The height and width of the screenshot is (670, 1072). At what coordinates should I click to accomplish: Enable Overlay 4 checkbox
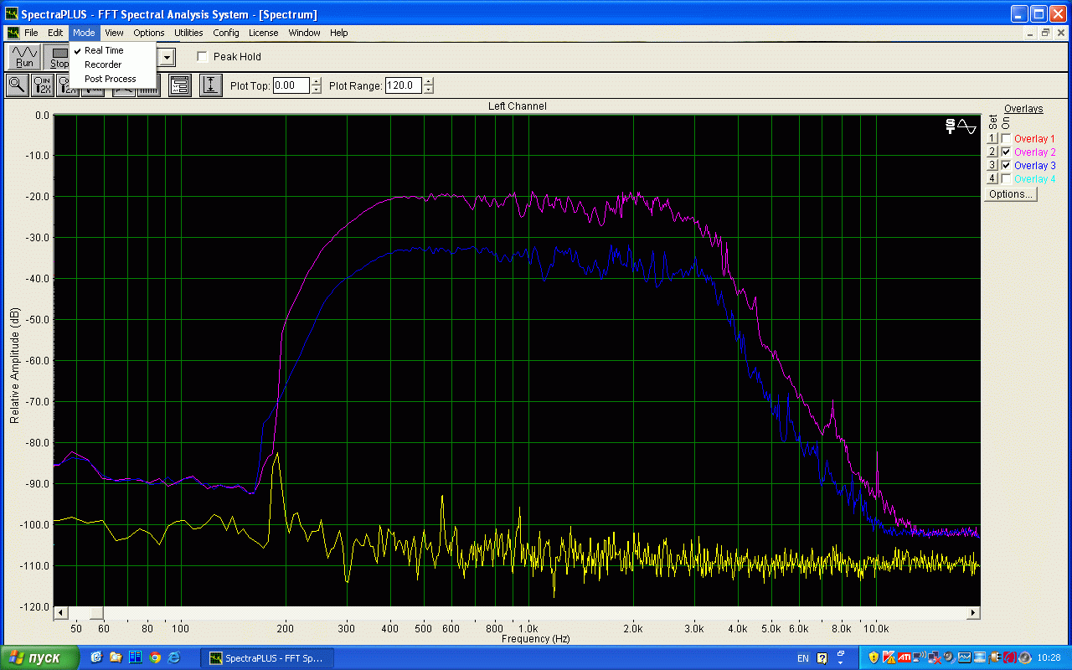pos(1006,179)
